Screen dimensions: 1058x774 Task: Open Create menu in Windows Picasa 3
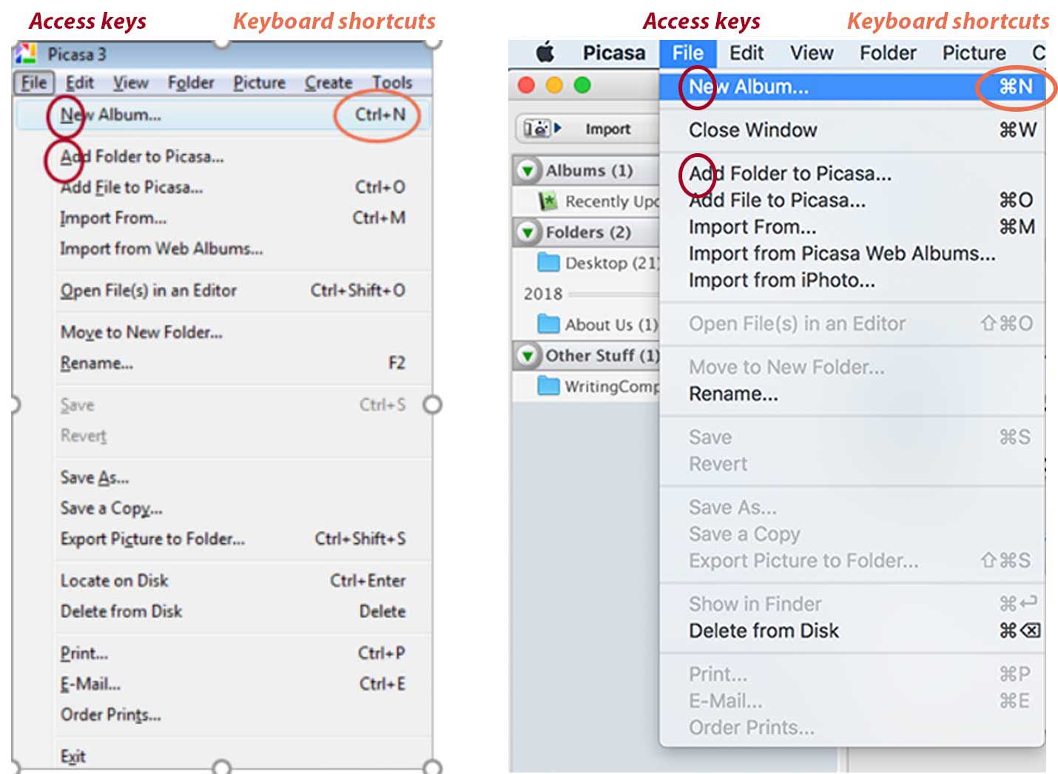coord(328,82)
